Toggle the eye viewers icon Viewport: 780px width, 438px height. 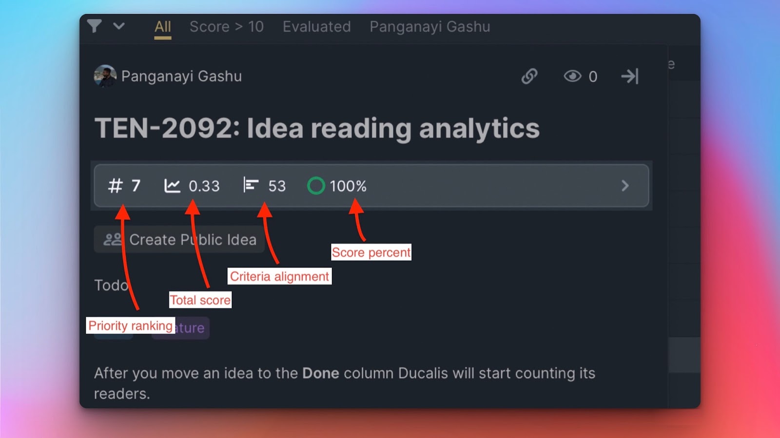tap(572, 76)
